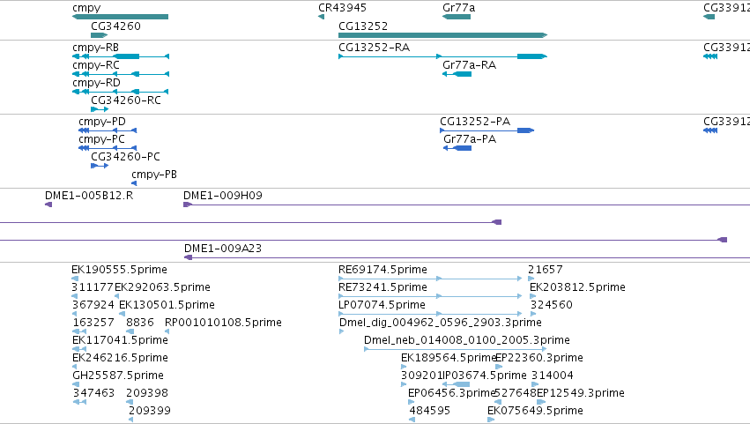Click the CR43945 small arrow glyph

click(x=321, y=17)
